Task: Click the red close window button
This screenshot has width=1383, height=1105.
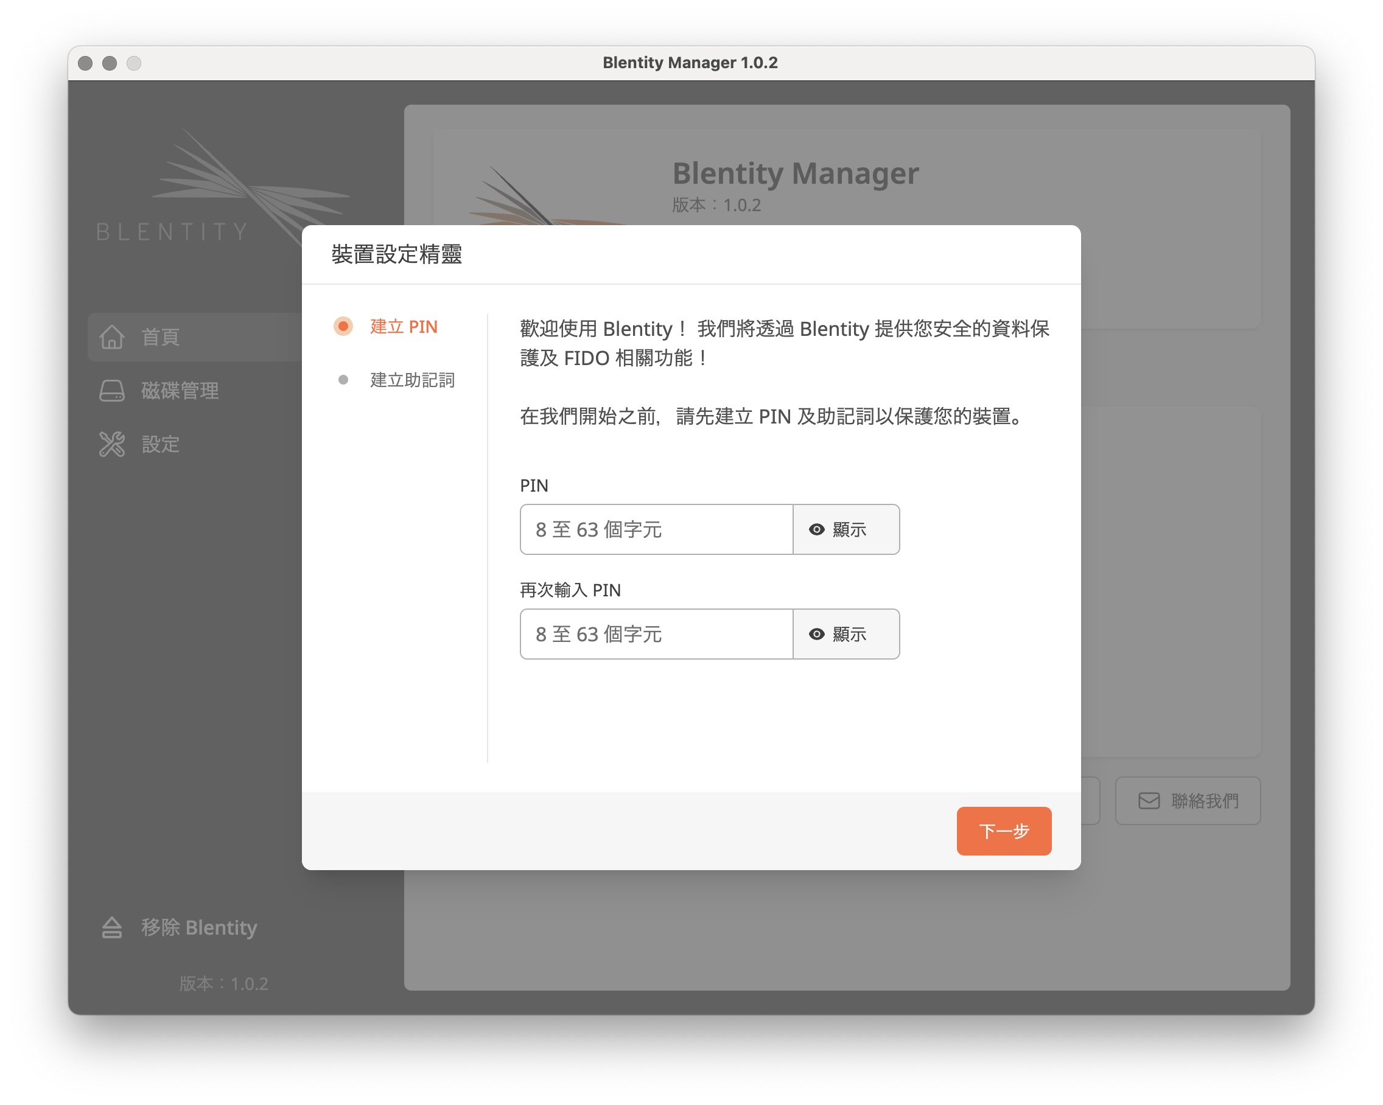Action: pyautogui.click(x=85, y=63)
